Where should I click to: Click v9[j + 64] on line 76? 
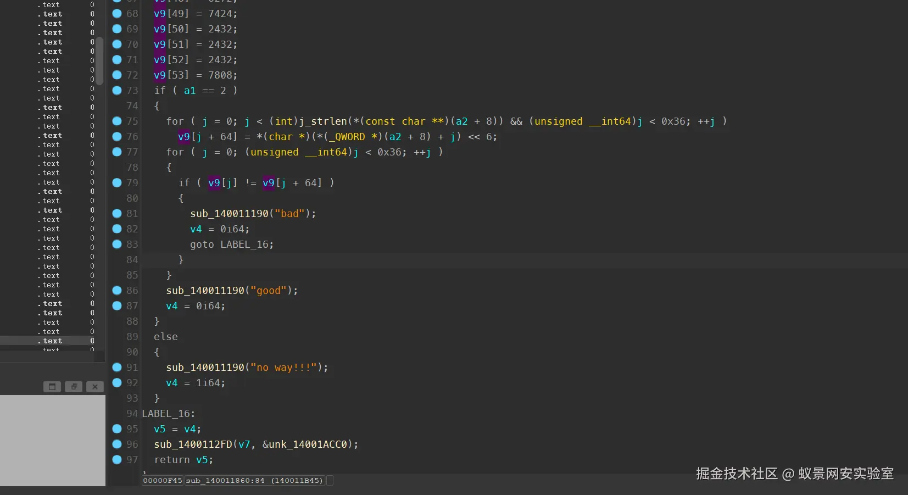pos(208,136)
